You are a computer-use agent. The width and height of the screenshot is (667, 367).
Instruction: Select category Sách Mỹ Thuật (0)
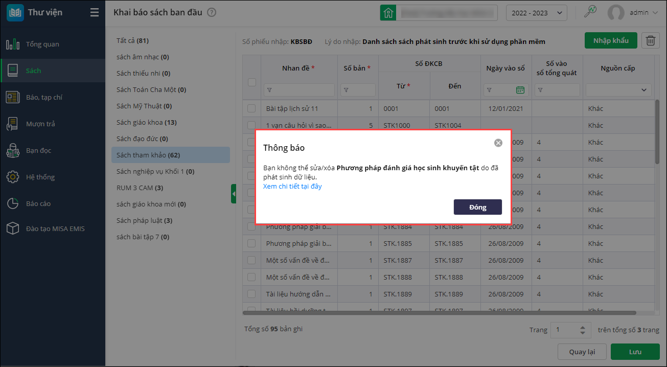pos(171,106)
